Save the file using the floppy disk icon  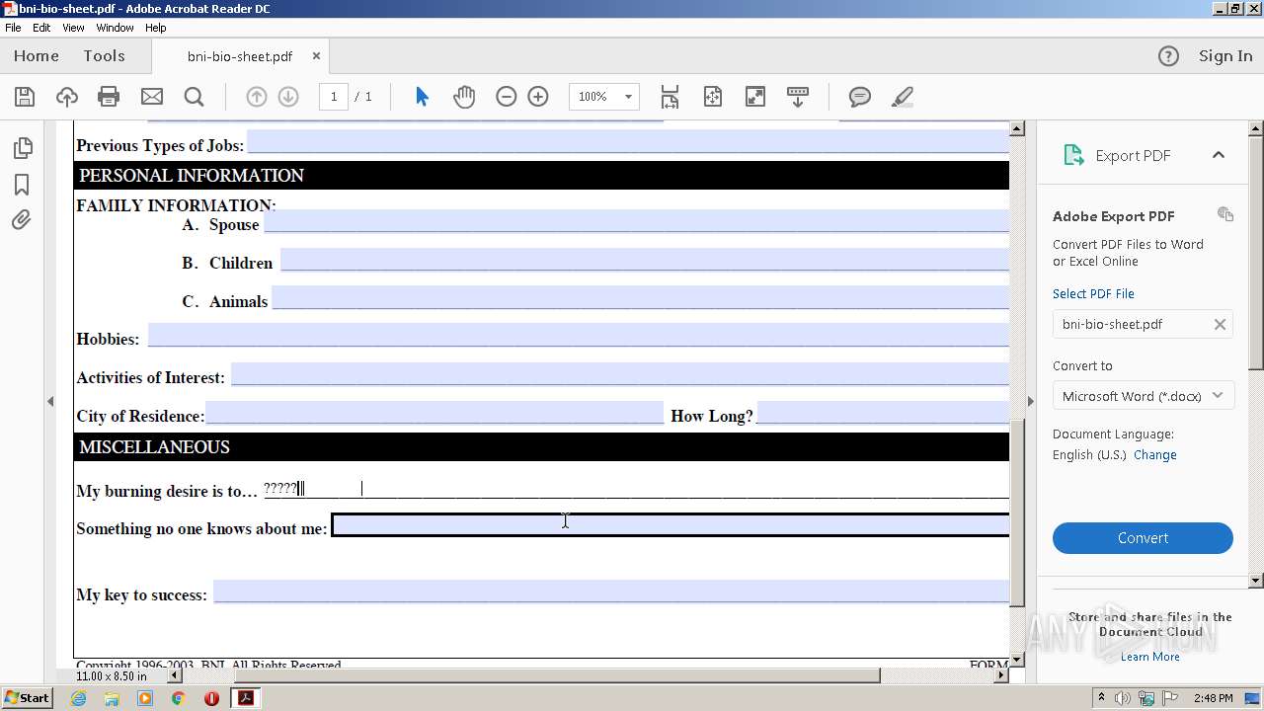tap(25, 97)
